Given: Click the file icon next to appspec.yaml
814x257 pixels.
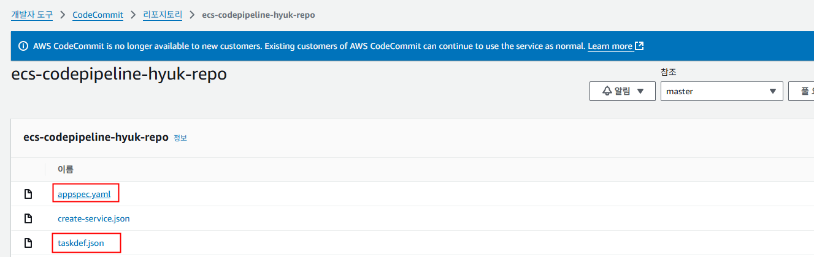Looking at the screenshot, I should (28, 194).
